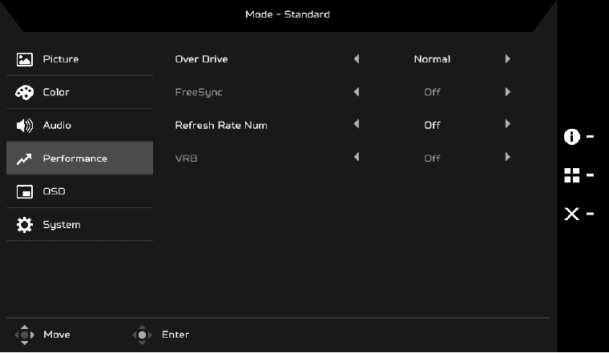
Task: Click the Over Drive Normal value
Action: 432,59
